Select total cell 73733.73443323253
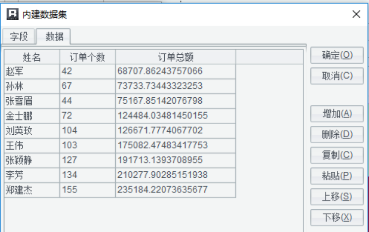The height and width of the screenshot is (232, 369). [x=176, y=86]
